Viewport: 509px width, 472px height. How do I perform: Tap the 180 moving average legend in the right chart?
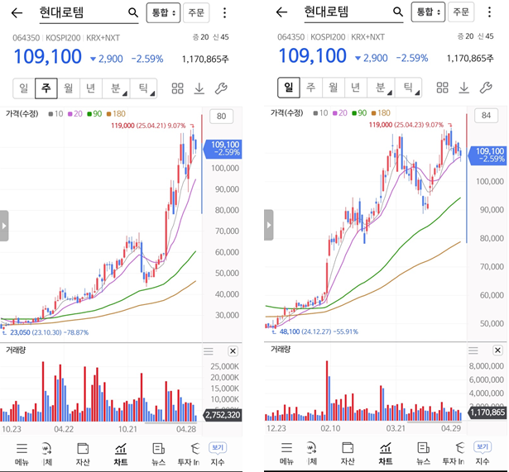[x=381, y=113]
